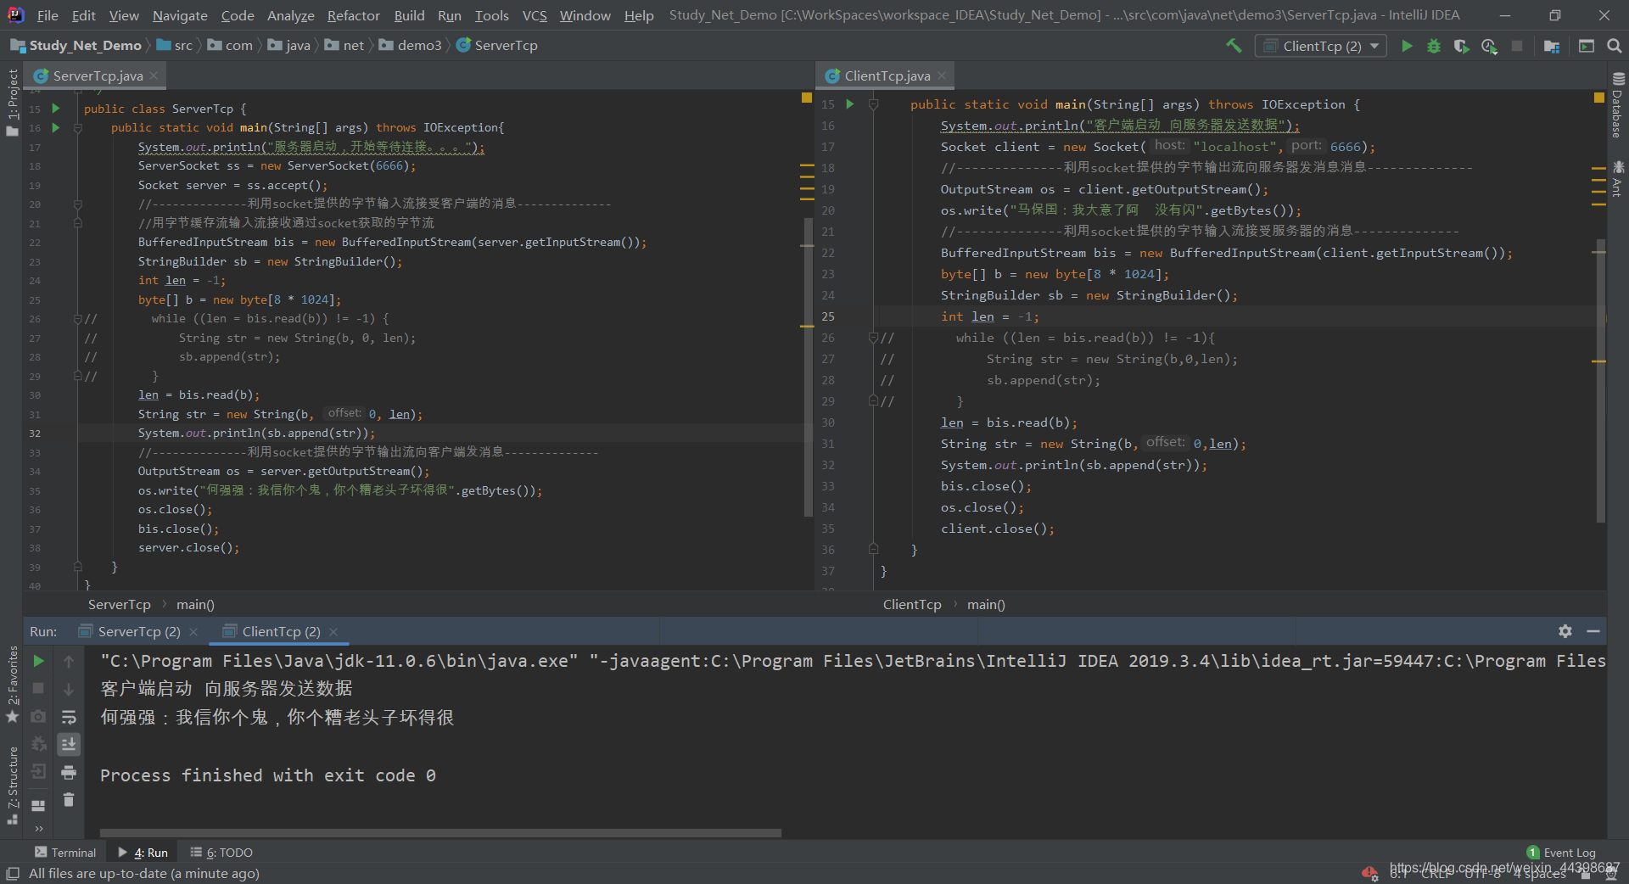The height and width of the screenshot is (884, 1629).
Task: Open the Terminal tool window
Action: tap(65, 853)
